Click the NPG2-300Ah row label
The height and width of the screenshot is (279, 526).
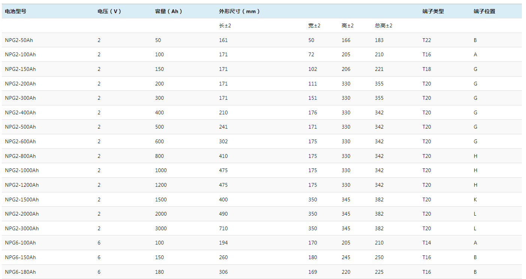pos(20,98)
